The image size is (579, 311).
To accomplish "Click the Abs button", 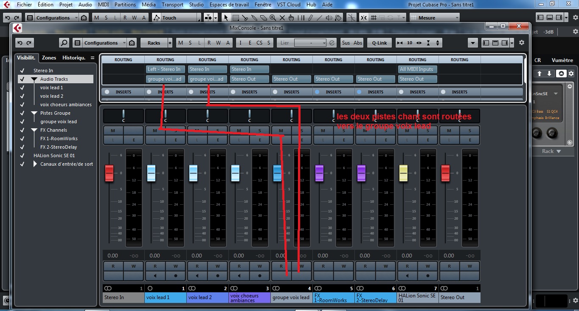I will point(358,43).
